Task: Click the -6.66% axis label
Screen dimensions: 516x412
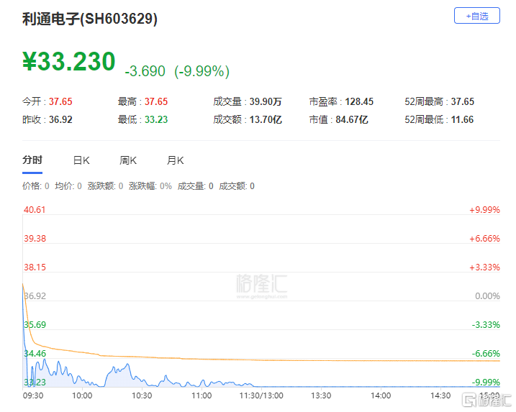Action: (486, 354)
